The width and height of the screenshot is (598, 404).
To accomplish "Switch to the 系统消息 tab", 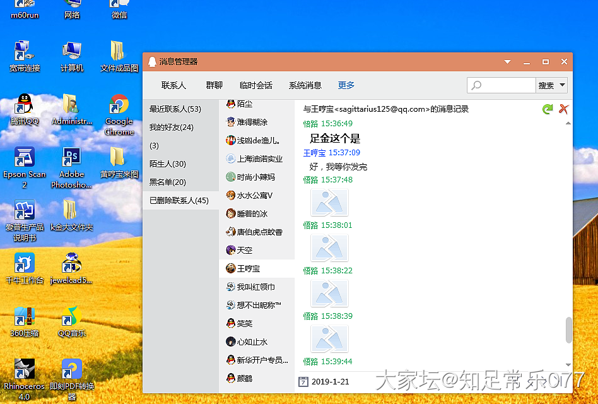I will point(305,85).
